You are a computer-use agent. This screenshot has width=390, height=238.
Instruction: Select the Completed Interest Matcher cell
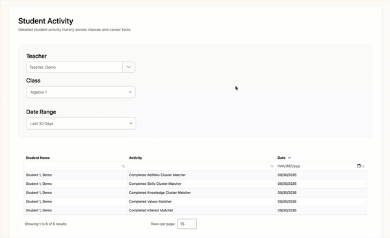201,210
